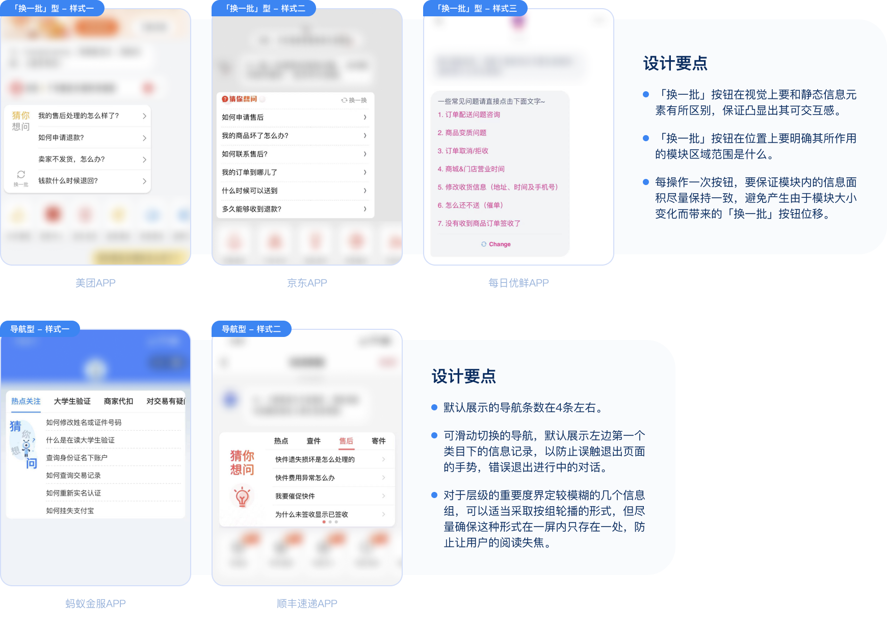
Task: Click the 导航型 – 样式一 label
Action: click(x=40, y=329)
